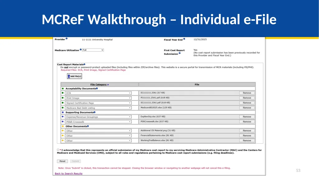Click the info icon next to Supporting Documents
The image size is (319, 179).
click(94, 112)
